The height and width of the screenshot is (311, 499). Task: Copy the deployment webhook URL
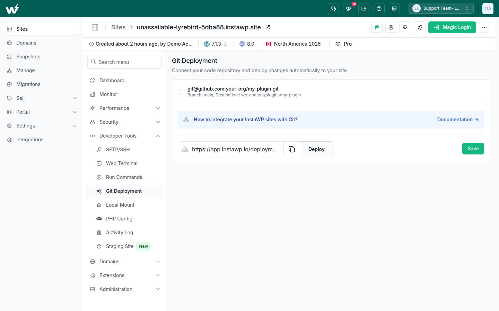pos(292,149)
